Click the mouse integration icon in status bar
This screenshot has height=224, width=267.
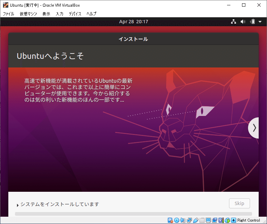coord(227,220)
